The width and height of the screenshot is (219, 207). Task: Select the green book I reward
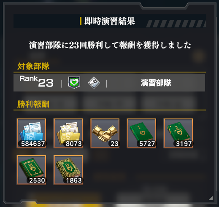point(141,133)
